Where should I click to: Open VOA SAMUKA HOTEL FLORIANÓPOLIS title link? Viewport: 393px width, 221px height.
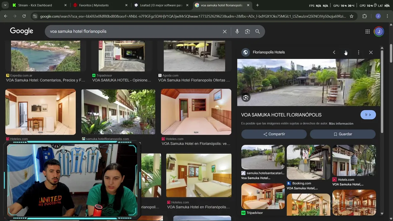281,115
